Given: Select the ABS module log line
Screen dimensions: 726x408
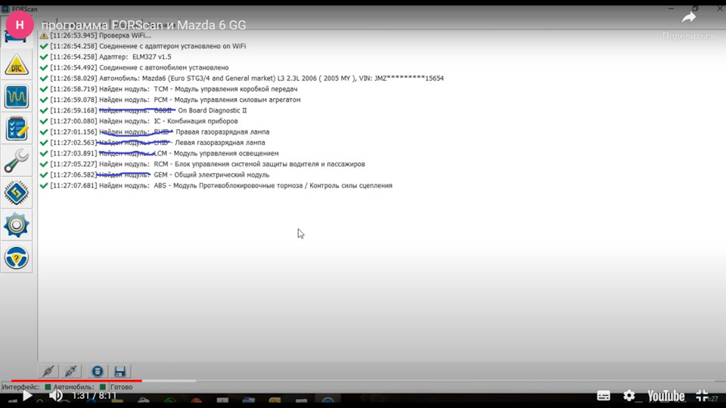Looking at the screenshot, I should pyautogui.click(x=216, y=186).
